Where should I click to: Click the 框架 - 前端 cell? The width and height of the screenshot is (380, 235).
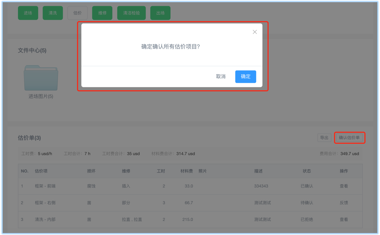coord(45,186)
